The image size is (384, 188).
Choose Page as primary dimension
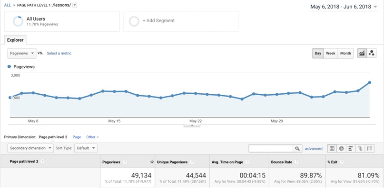pos(77,137)
